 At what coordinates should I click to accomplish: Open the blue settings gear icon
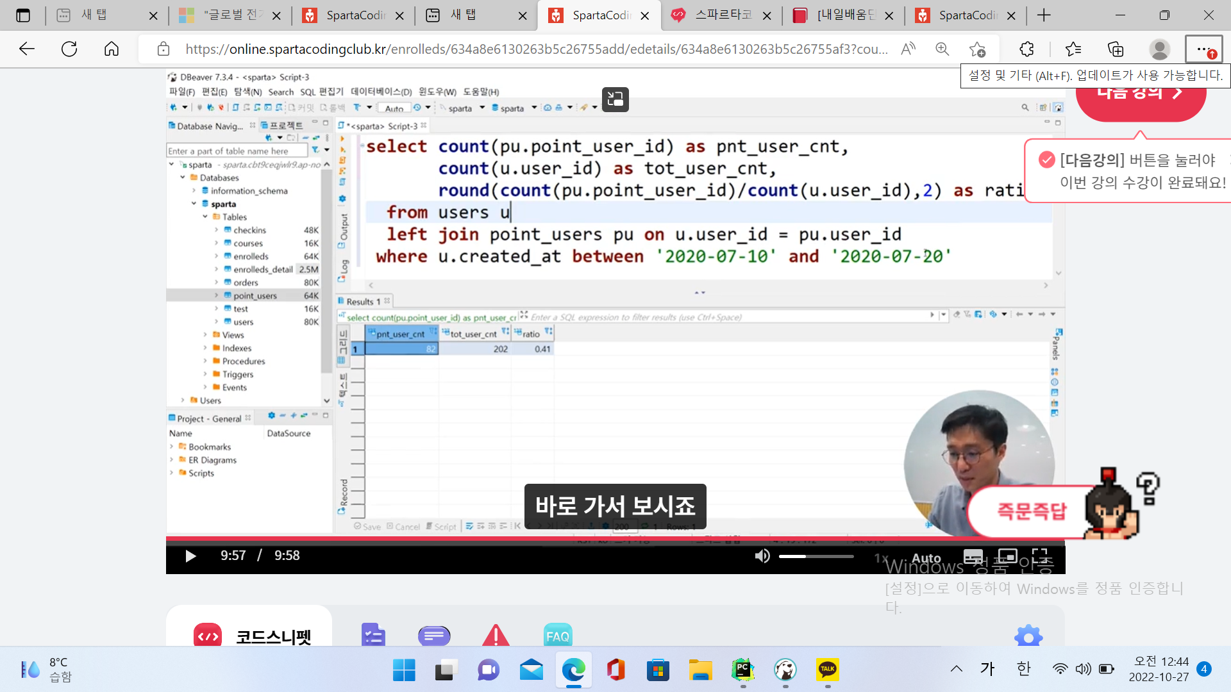tap(1028, 635)
